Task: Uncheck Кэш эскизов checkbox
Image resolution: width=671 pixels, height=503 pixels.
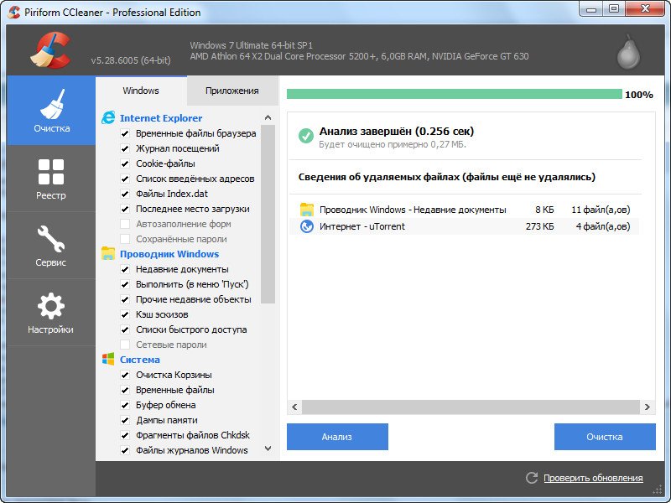Action: [125, 314]
